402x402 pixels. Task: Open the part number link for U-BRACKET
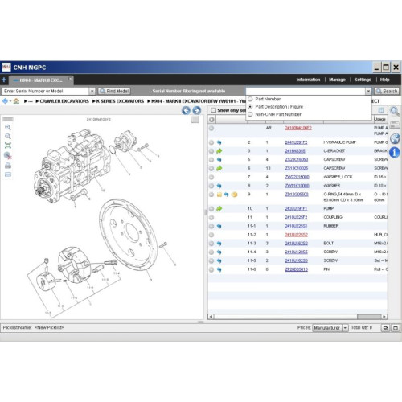pos(295,151)
